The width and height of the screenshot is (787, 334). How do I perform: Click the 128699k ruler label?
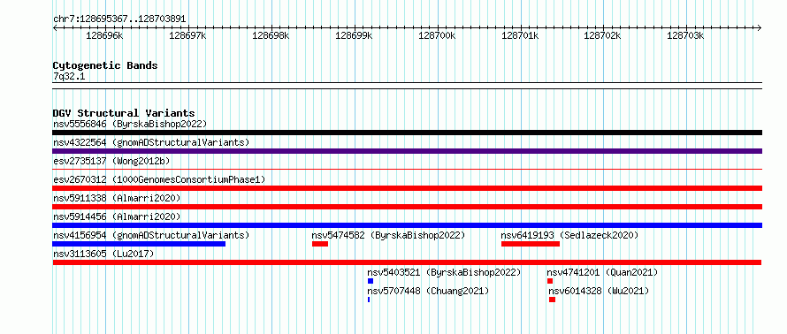(x=354, y=35)
